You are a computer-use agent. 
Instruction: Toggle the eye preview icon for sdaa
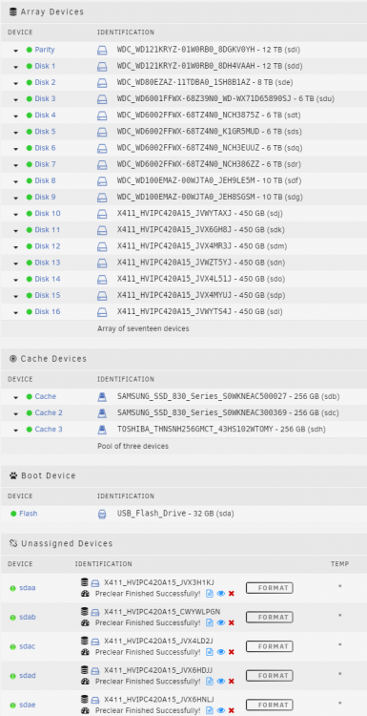221,594
